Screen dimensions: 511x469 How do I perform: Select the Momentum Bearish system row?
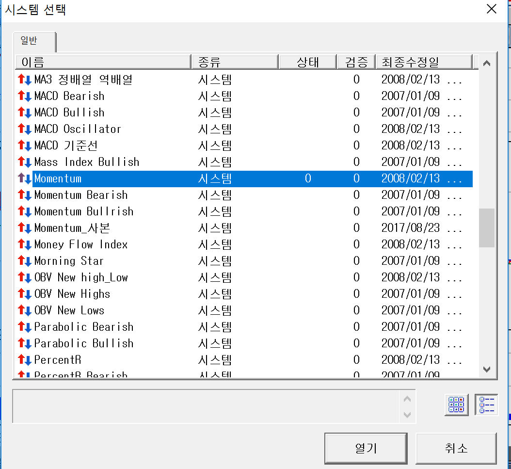point(81,195)
